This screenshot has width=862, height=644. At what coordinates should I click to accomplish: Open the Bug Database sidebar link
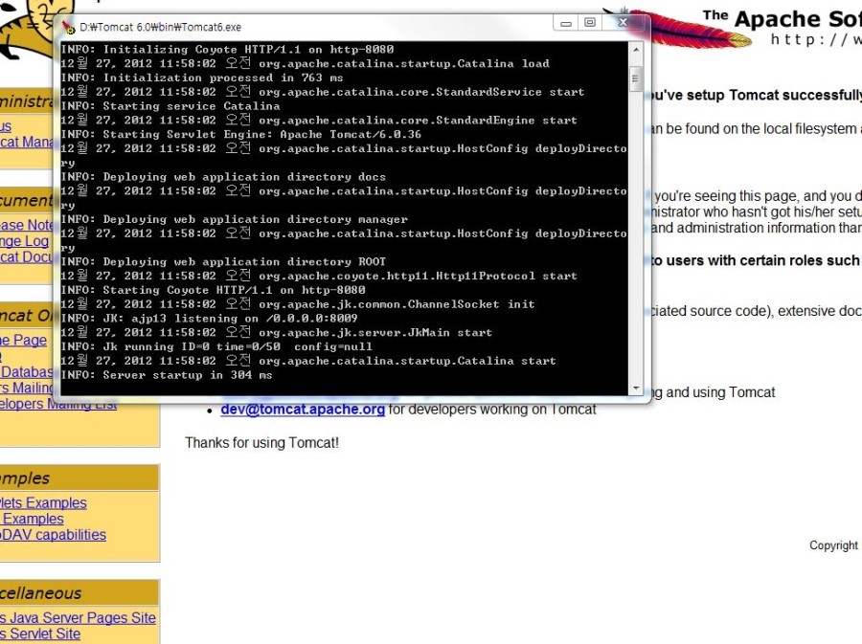[x=26, y=371]
